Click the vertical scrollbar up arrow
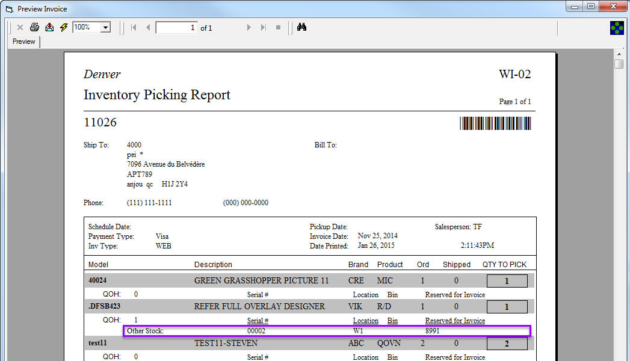This screenshot has height=361, width=630. (x=619, y=54)
